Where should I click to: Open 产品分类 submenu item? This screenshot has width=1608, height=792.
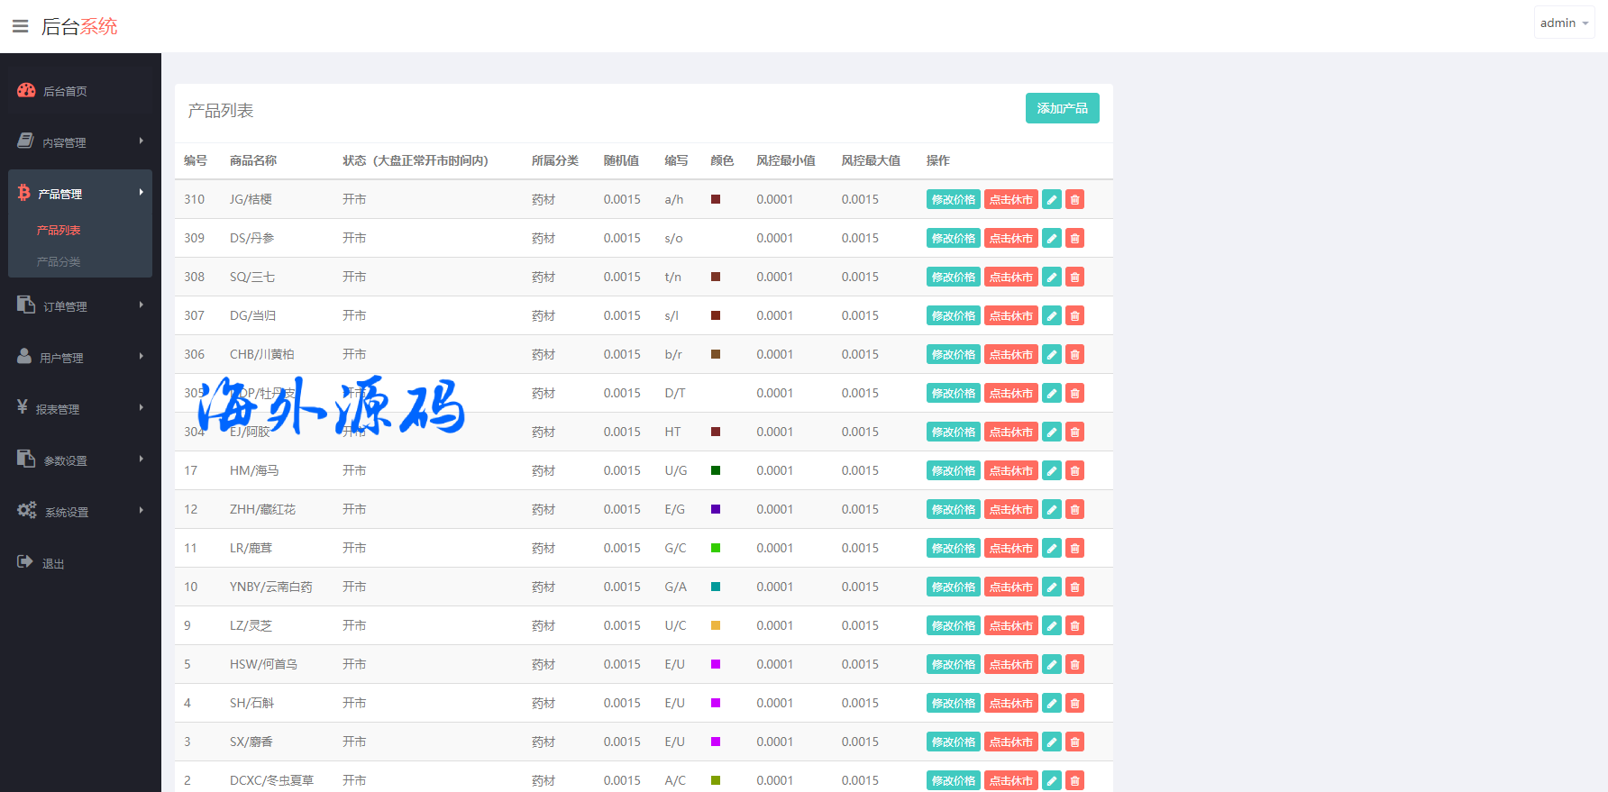(x=59, y=261)
